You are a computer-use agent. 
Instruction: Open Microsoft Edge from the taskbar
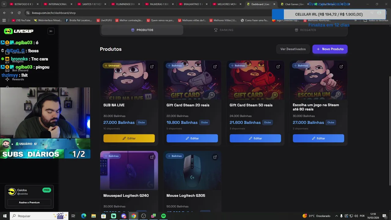click(83, 216)
